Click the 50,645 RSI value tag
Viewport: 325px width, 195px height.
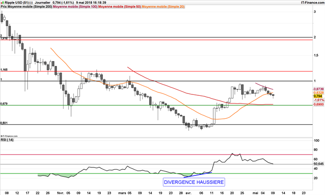point(319,164)
